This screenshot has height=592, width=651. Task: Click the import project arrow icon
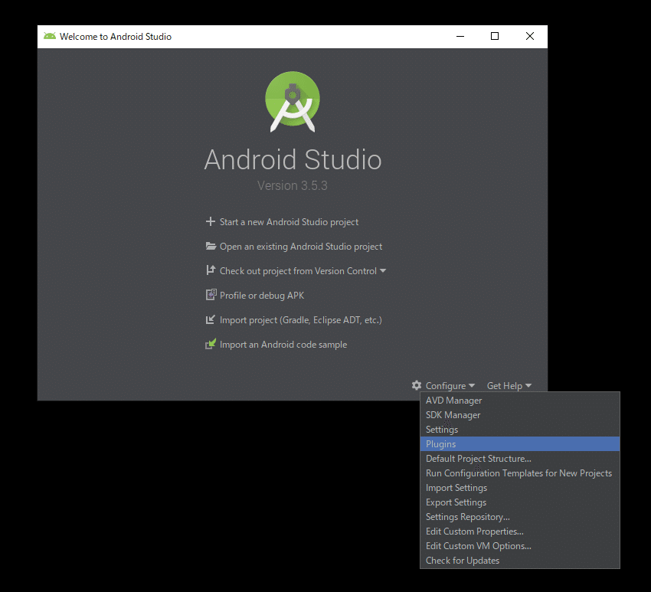[x=211, y=319]
